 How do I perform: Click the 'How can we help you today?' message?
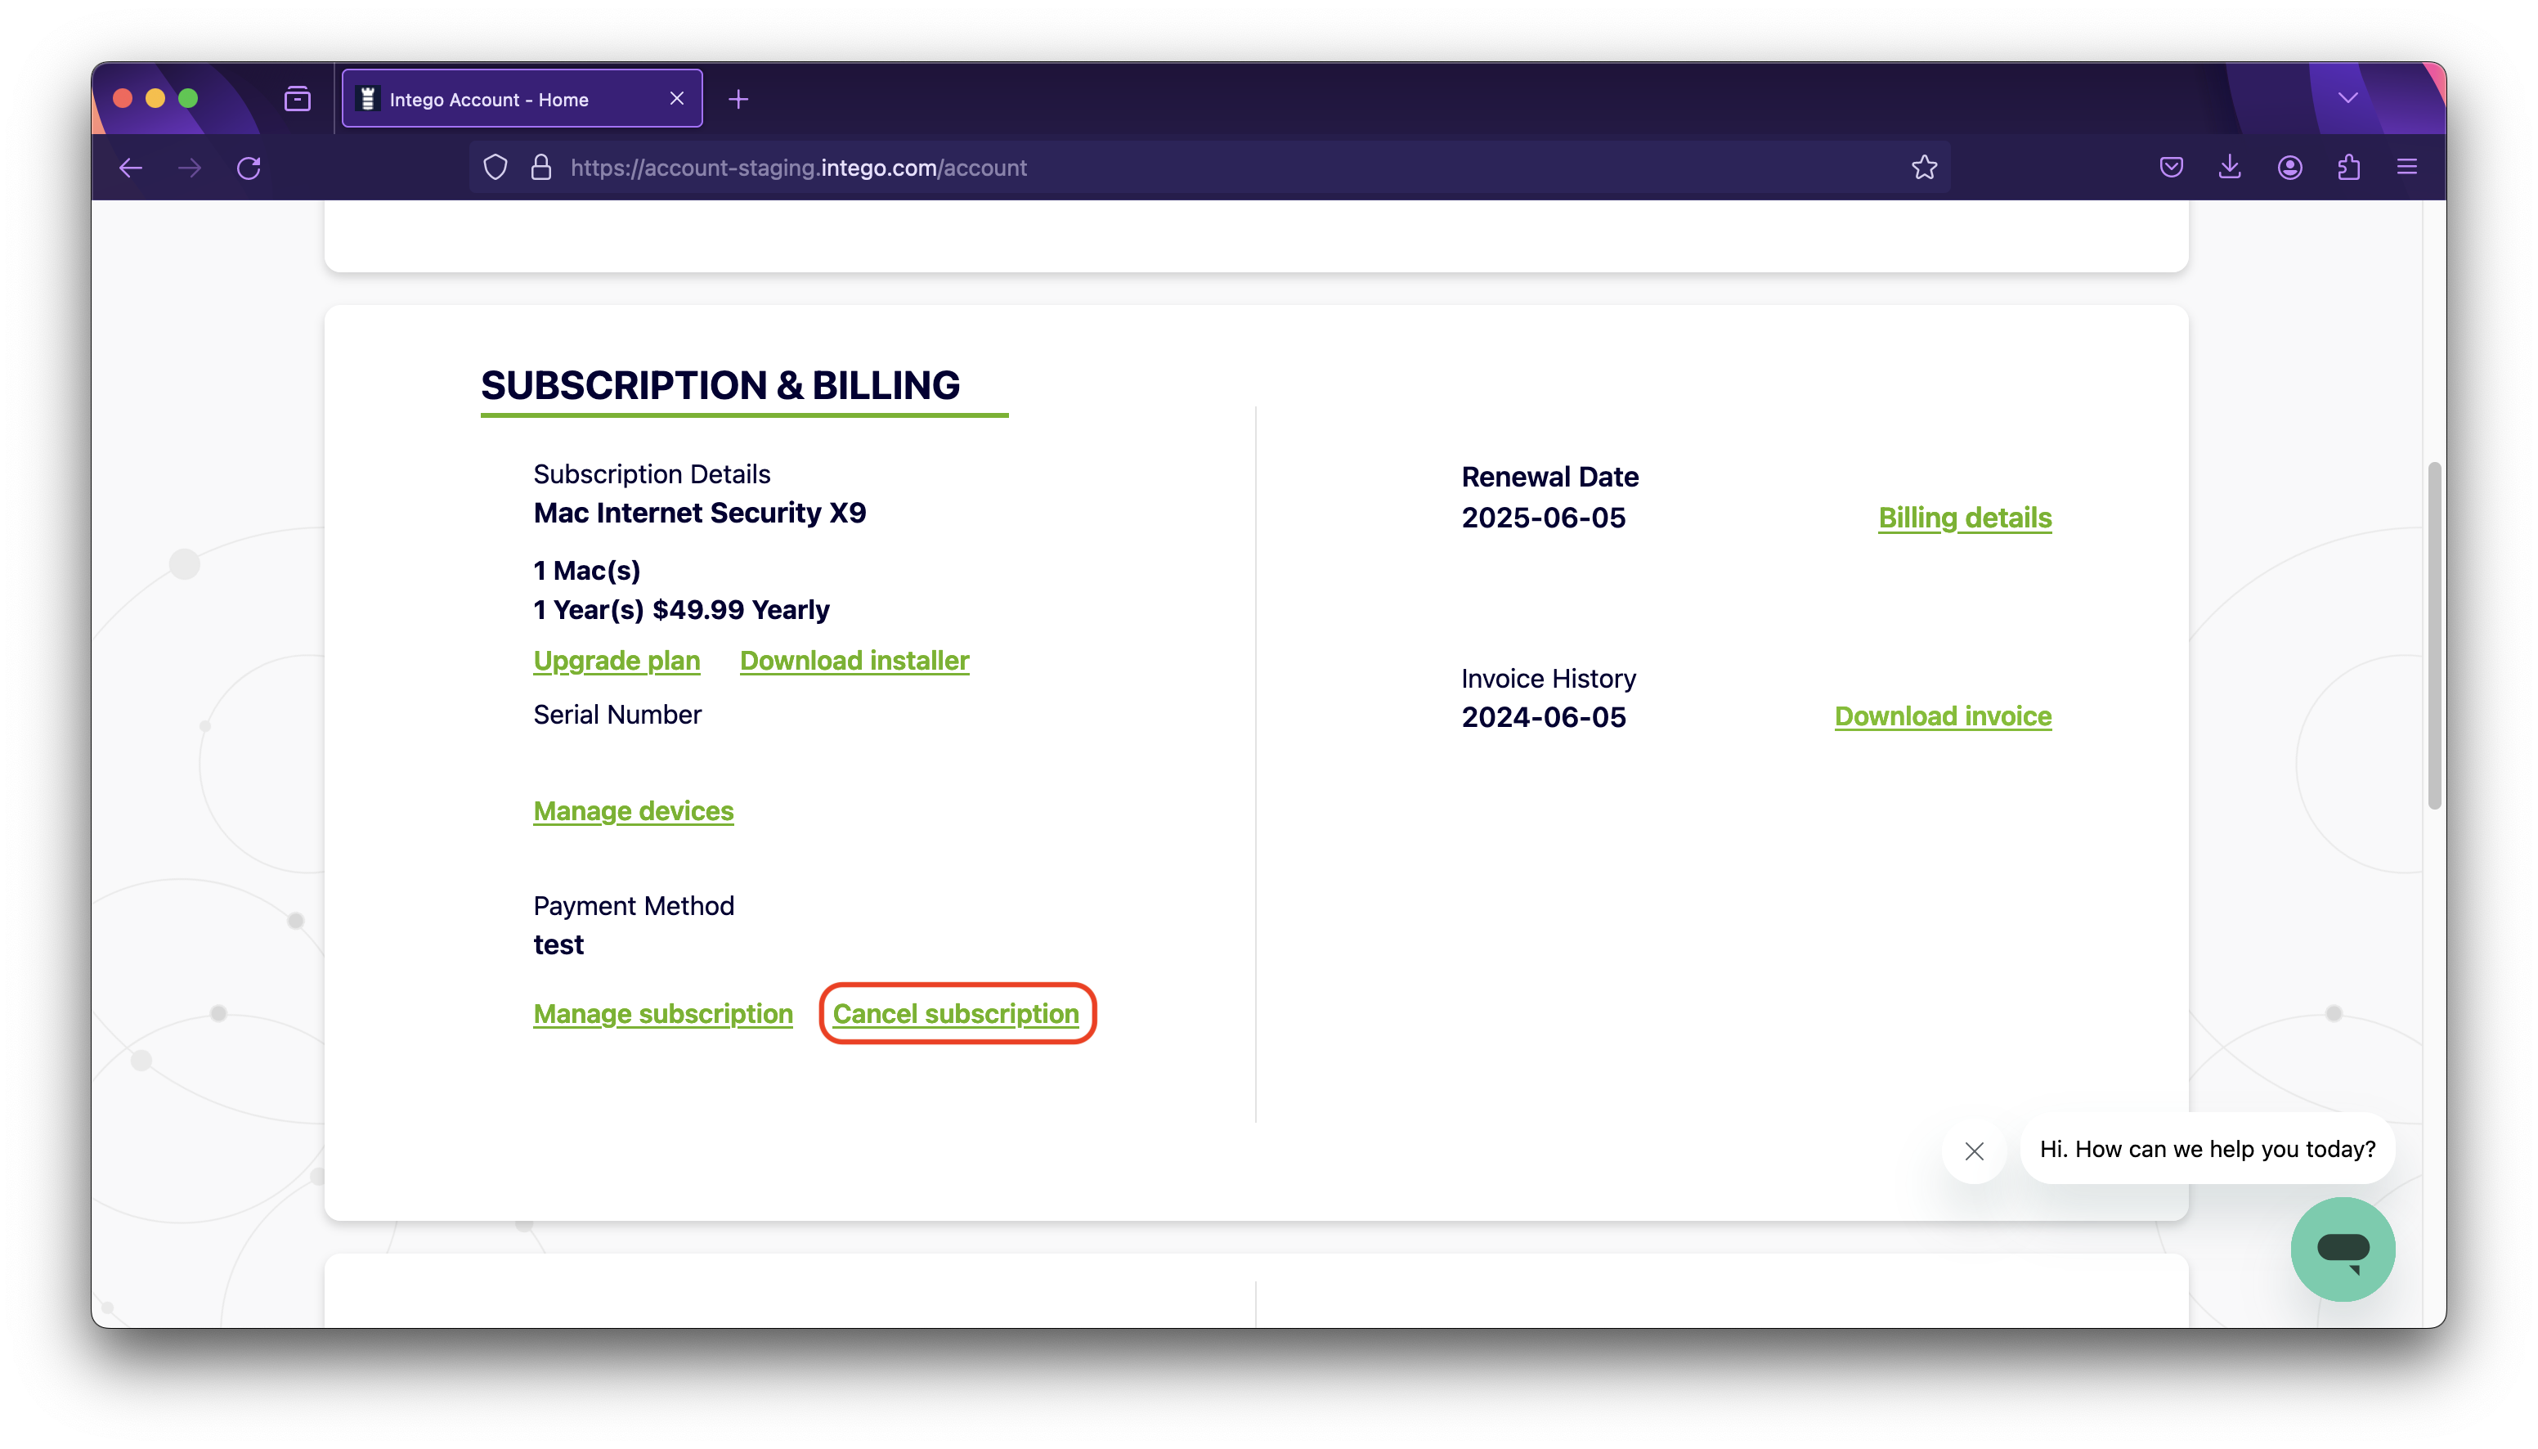(x=2208, y=1150)
